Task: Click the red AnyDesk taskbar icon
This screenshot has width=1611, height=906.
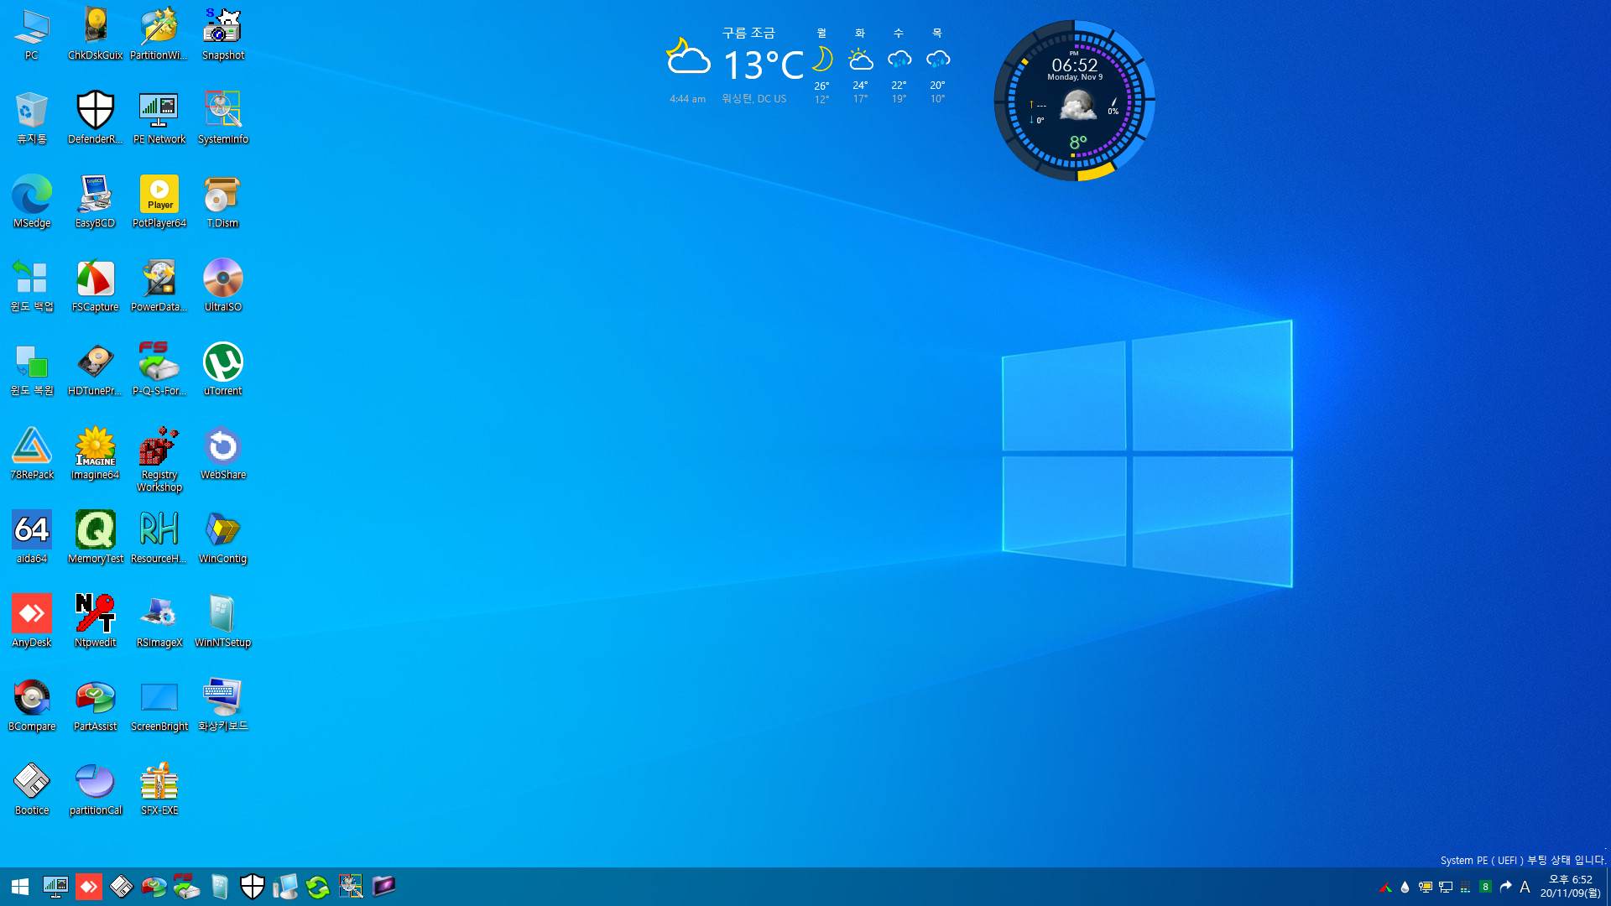Action: (89, 887)
